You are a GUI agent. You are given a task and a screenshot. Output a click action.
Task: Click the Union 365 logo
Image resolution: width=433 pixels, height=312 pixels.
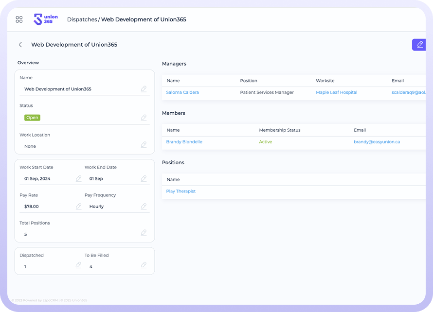[46, 19]
